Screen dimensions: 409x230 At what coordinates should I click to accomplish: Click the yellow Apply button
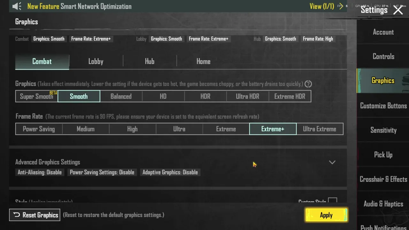[326, 215]
